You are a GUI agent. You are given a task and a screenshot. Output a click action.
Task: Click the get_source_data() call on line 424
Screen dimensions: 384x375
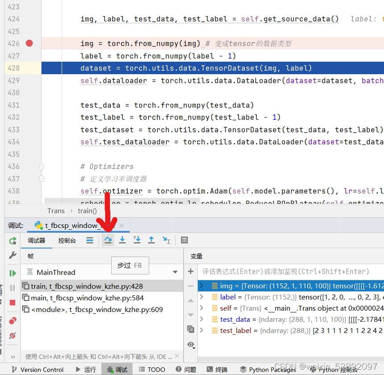(301, 19)
